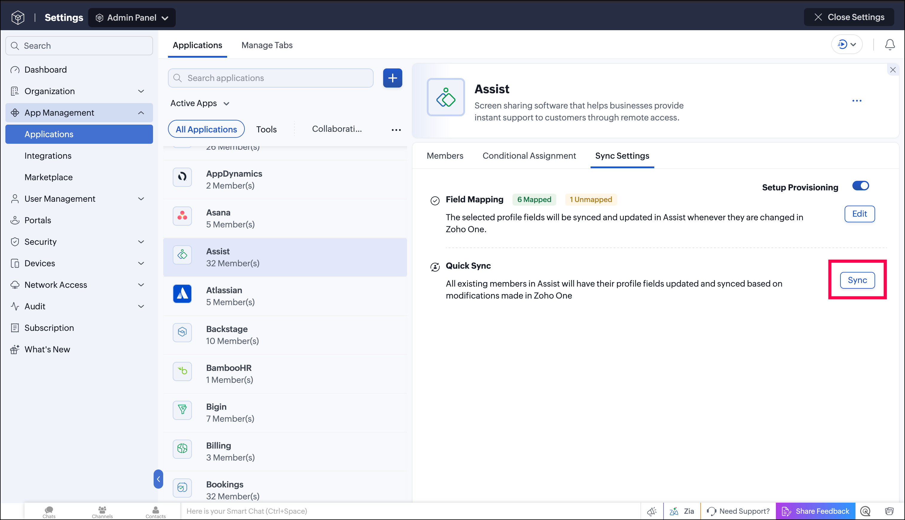Click the Quick Sync icon

point(435,267)
